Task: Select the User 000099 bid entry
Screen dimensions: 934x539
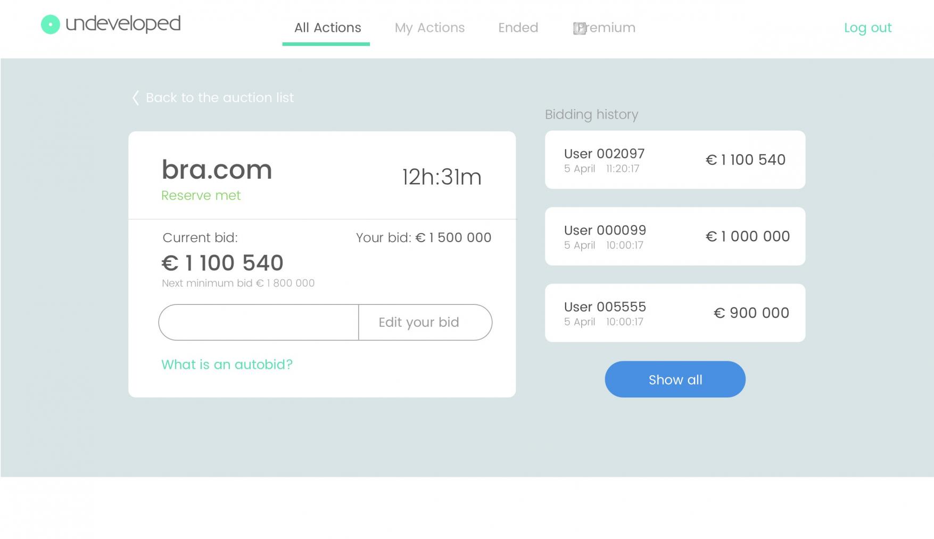Action: click(675, 236)
